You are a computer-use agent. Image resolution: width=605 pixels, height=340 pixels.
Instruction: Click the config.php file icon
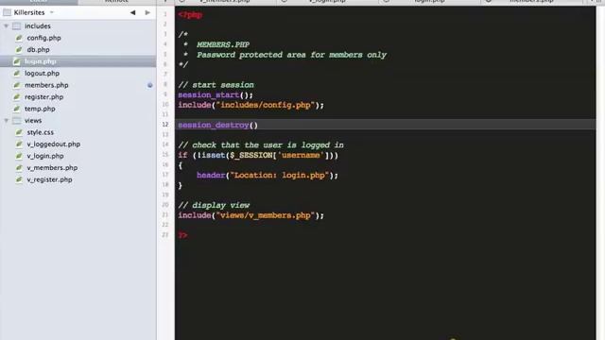coord(19,38)
